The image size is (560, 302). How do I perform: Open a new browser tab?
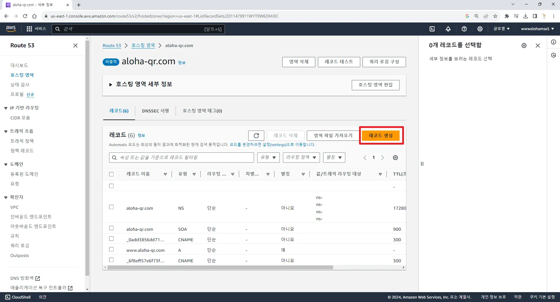pos(79,5)
